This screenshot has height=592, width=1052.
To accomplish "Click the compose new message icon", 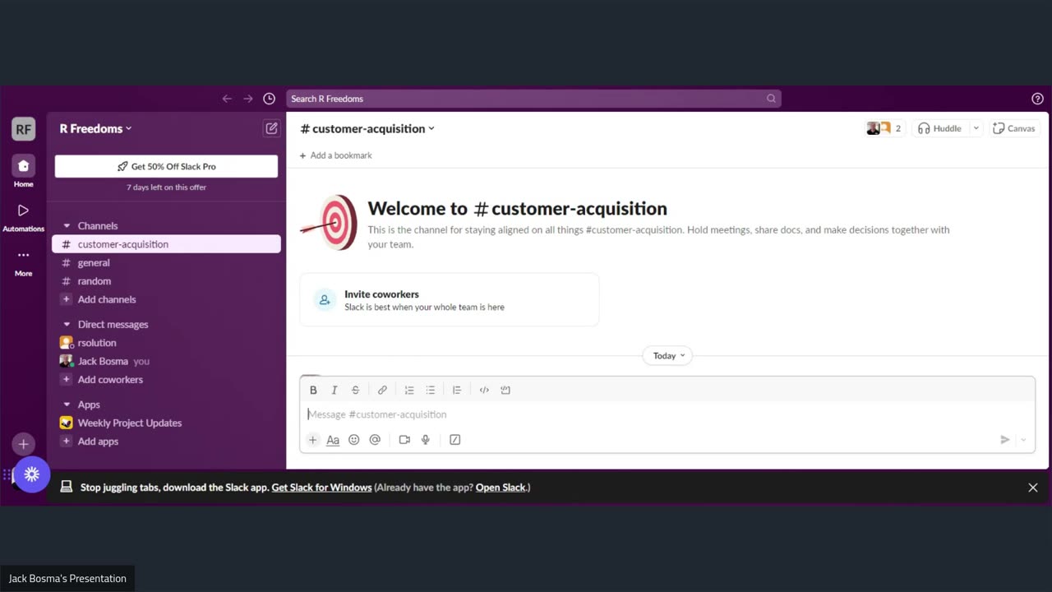I will [271, 128].
